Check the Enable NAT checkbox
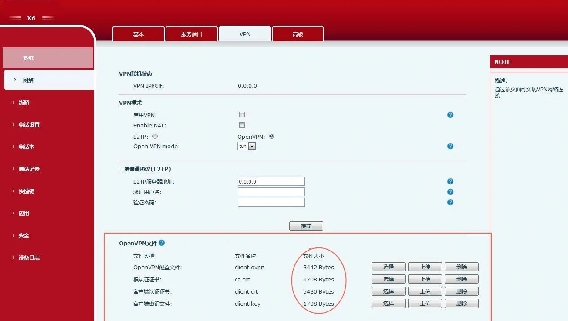The width and height of the screenshot is (568, 321). (242, 125)
